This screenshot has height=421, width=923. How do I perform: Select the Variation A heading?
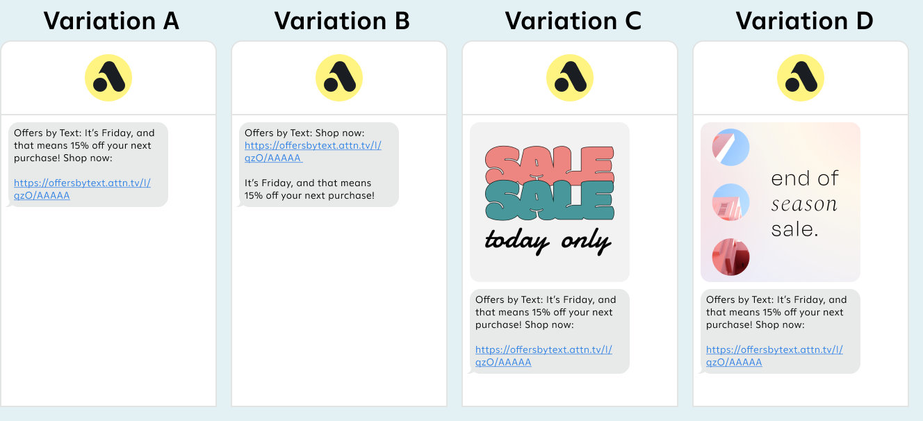(111, 21)
